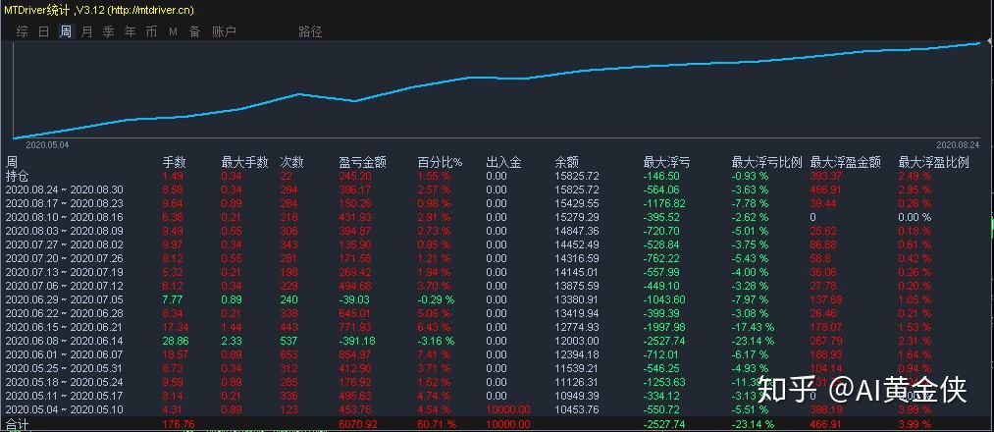This screenshot has width=994, height=432.
Task: Click the mtdriver.cn URL in the title
Action: pos(151,10)
